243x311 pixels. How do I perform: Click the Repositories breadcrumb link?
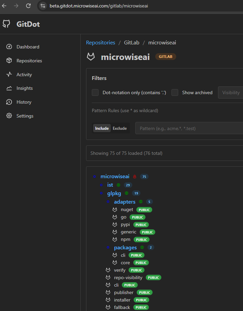coord(101,42)
